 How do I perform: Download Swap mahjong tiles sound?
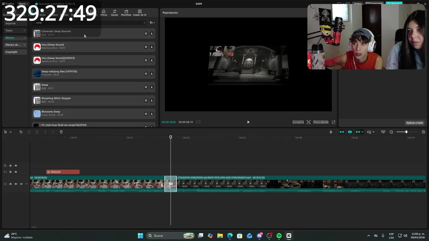click(x=151, y=74)
